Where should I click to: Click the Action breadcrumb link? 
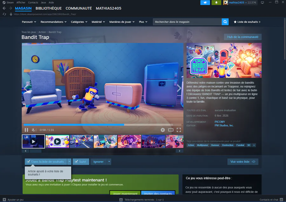point(42,32)
